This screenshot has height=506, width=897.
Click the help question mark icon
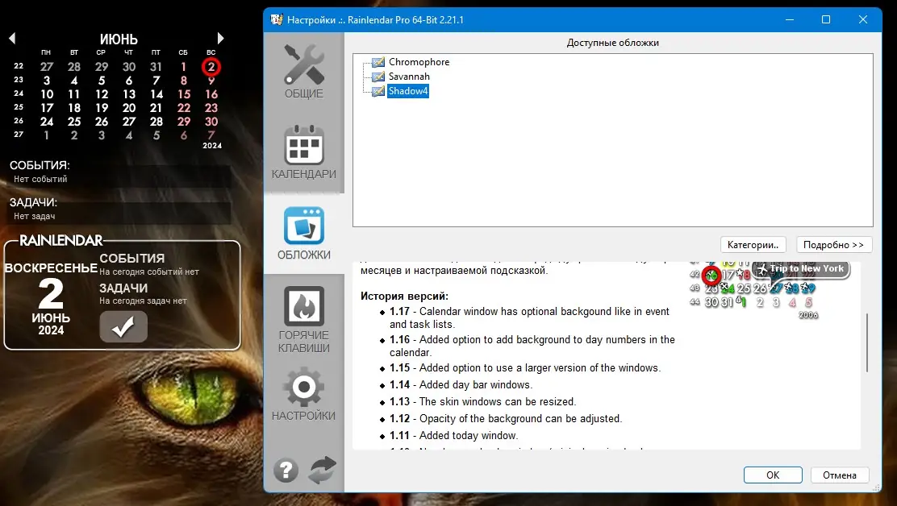click(286, 470)
